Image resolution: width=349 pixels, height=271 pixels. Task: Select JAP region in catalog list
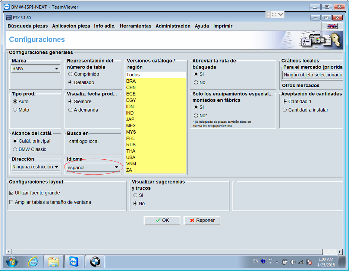pyautogui.click(x=156, y=119)
